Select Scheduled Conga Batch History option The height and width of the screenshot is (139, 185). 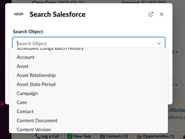click(88, 49)
